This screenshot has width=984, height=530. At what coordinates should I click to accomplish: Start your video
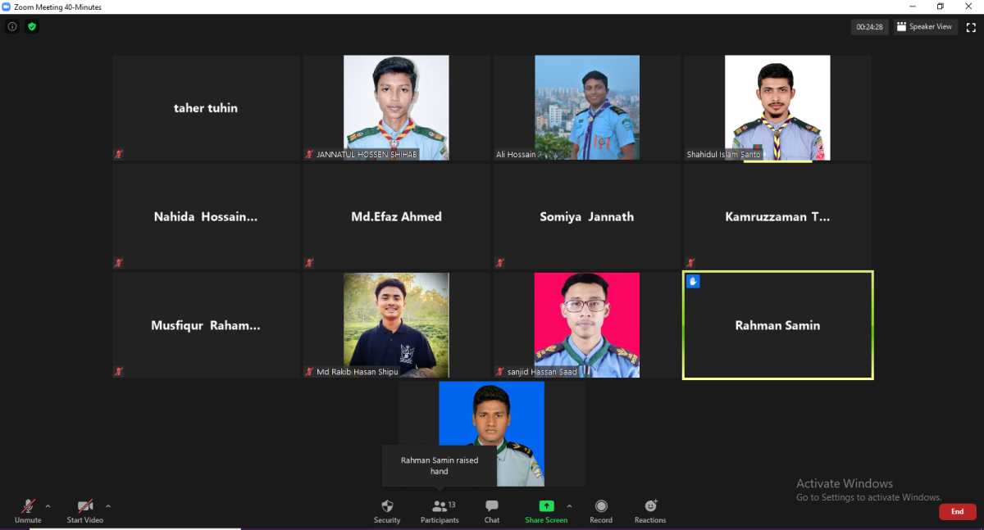coord(84,505)
